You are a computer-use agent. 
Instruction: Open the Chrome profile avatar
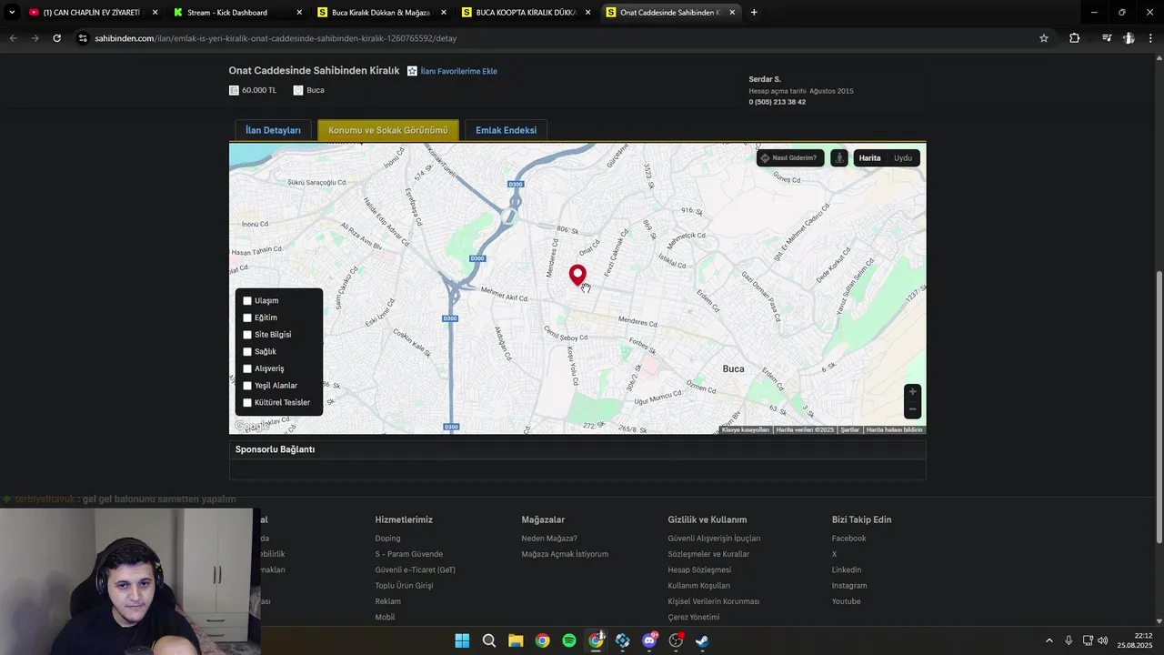tap(1129, 38)
